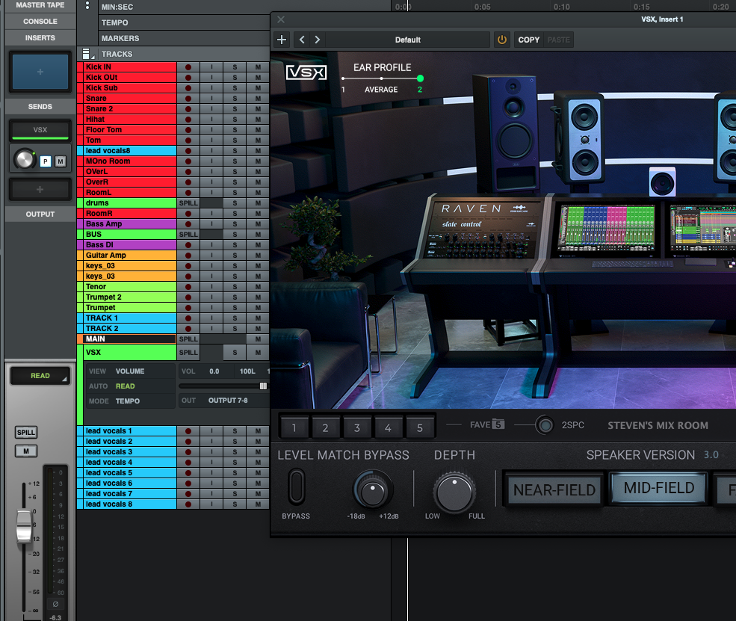Arm record on lead vocals 1 track
This screenshot has width=736, height=621.
188,431
